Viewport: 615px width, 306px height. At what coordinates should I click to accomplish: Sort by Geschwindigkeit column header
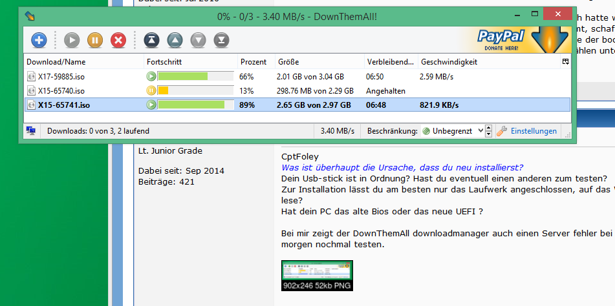tap(489, 62)
